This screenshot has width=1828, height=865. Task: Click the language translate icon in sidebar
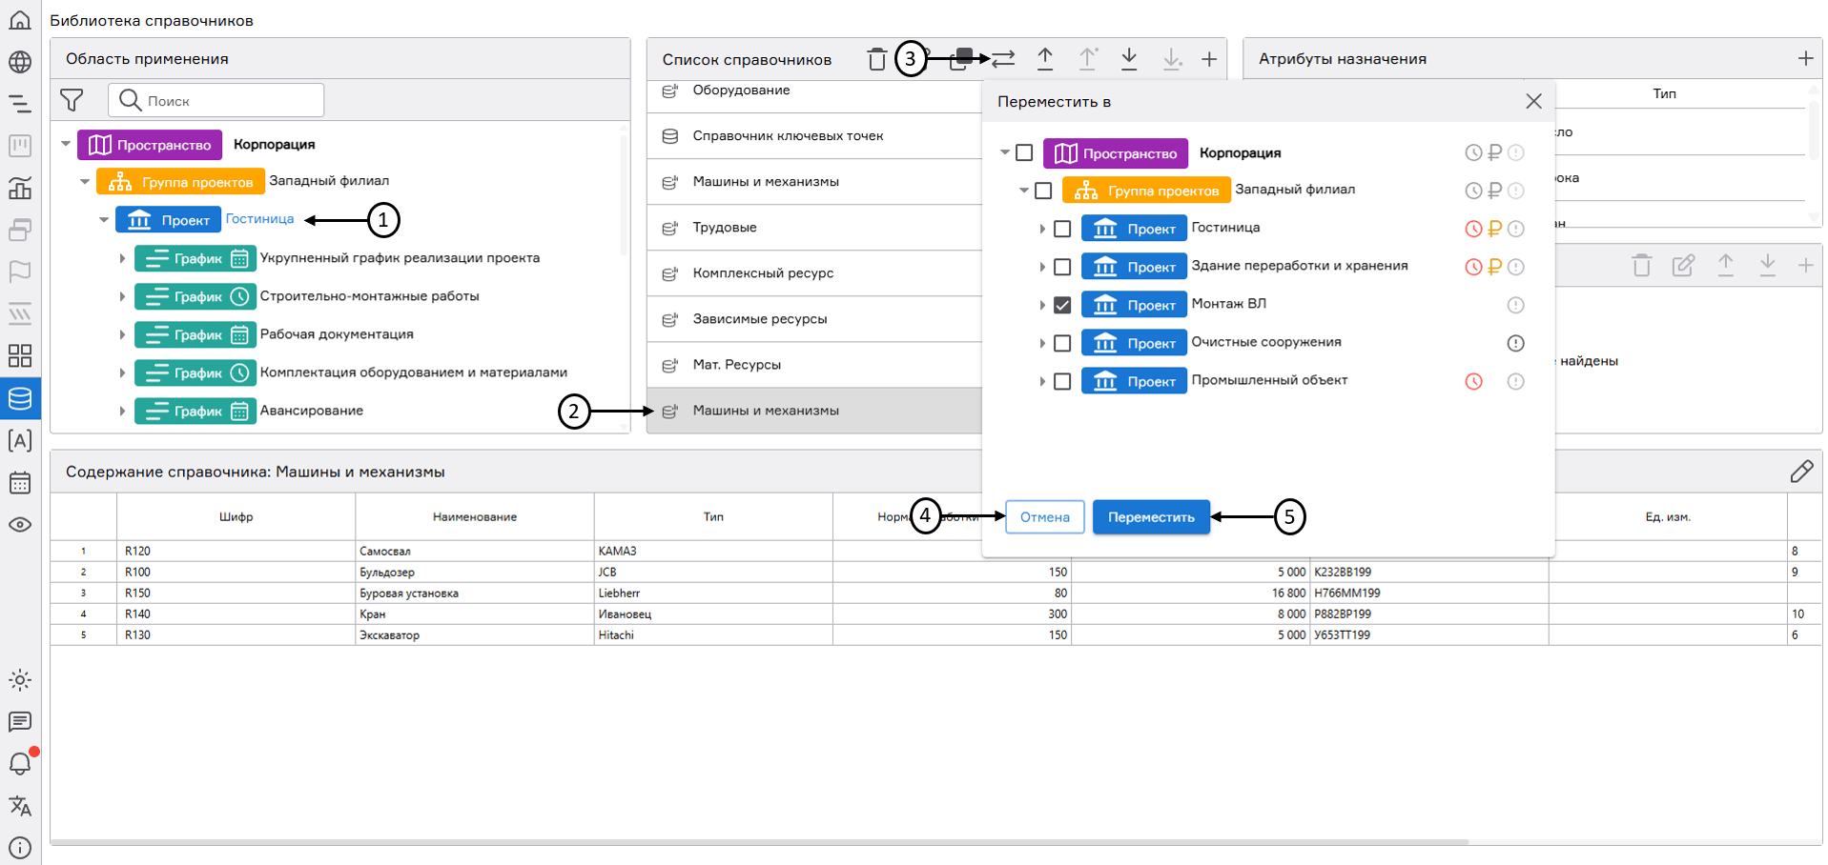pos(20,806)
